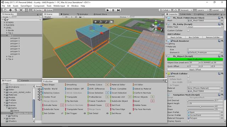Click the Play button
227x127 pixels.
tap(108, 10)
